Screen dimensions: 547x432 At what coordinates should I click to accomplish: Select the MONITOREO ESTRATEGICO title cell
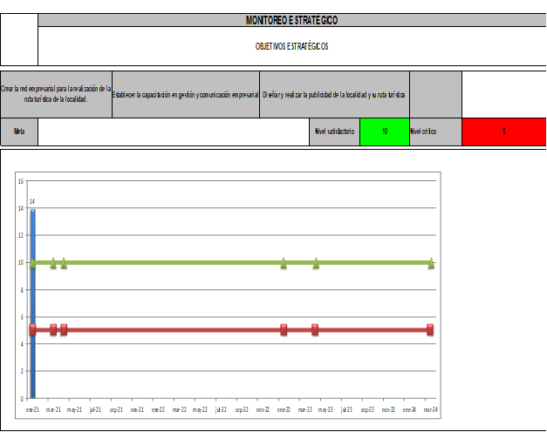292,20
